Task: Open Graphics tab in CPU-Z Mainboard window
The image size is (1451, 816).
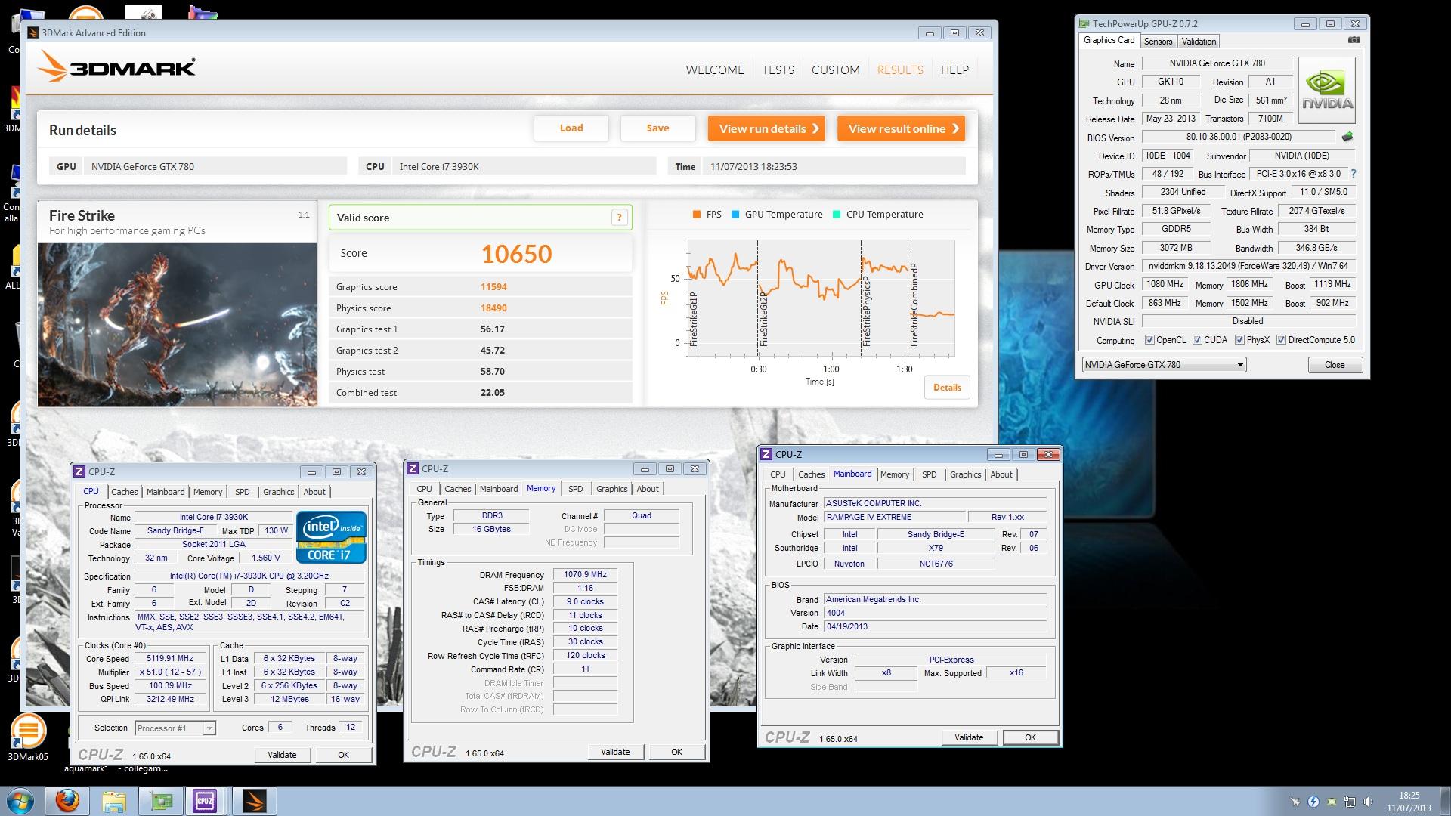Action: (x=965, y=474)
